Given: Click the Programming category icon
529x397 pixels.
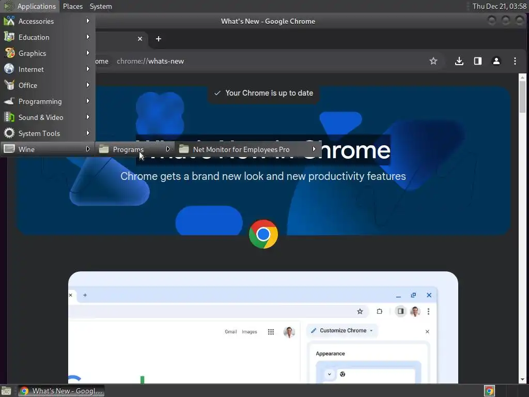Looking at the screenshot, I should pos(9,101).
